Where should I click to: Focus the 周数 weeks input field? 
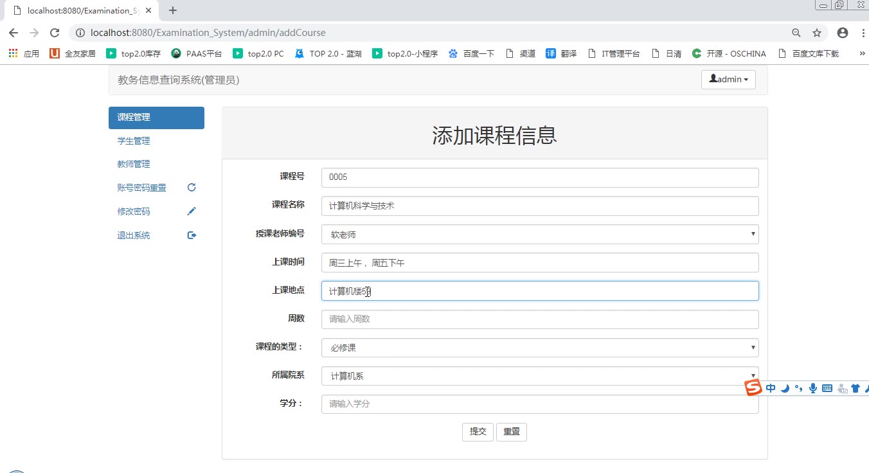(x=539, y=319)
